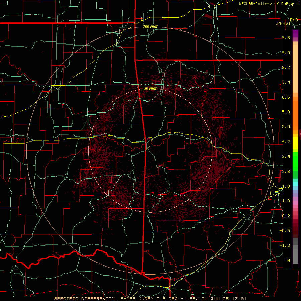
Task: Click the 4.2 value on the color scale
Action: point(286,142)
